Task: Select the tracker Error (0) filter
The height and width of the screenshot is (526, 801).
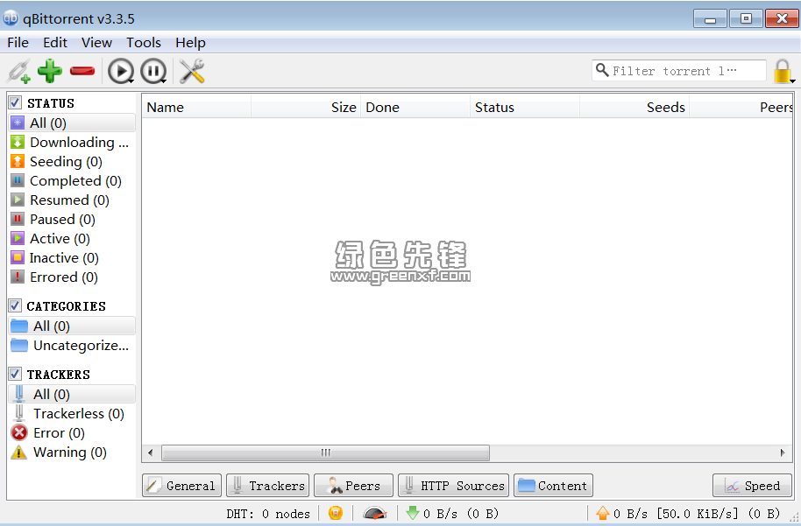Action: (x=72, y=433)
